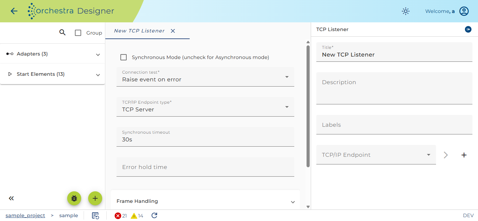Open the user account avatar menu
Screen dimensions: 478x221
coord(464,11)
